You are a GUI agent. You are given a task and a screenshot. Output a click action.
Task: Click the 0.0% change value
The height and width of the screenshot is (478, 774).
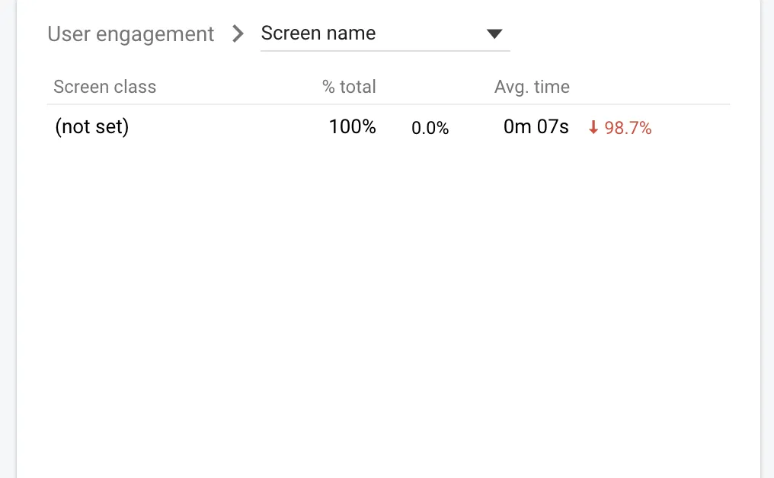[430, 129]
